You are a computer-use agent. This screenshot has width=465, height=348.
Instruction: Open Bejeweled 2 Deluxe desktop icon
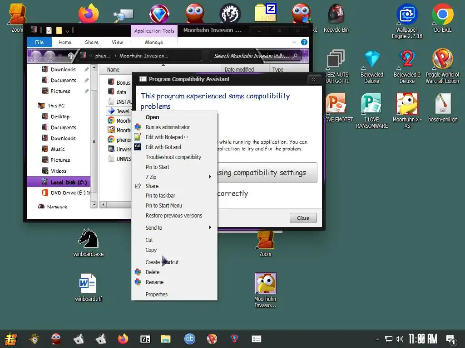407,67
